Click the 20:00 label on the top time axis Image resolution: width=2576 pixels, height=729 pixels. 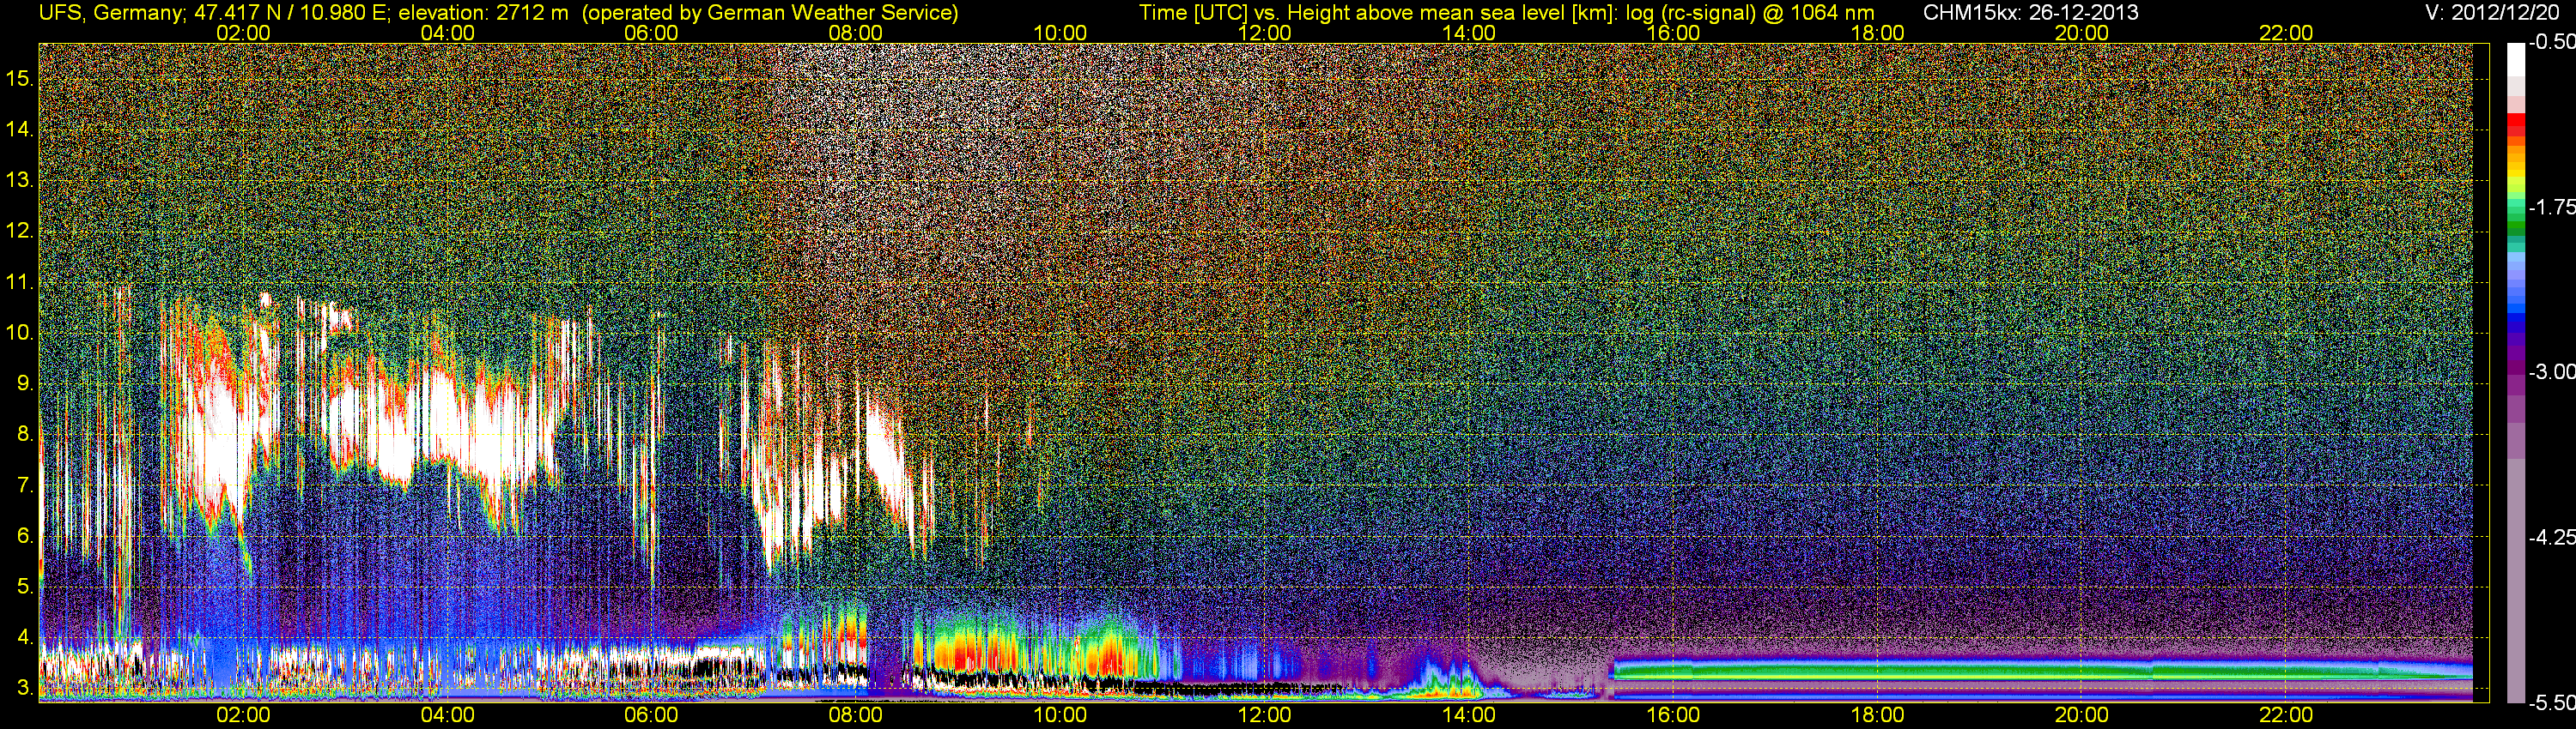(x=2082, y=33)
